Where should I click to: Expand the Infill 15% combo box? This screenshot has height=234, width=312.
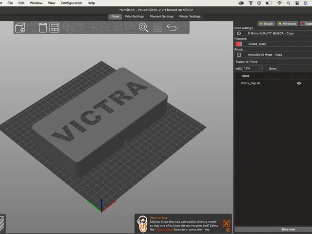pos(253,68)
